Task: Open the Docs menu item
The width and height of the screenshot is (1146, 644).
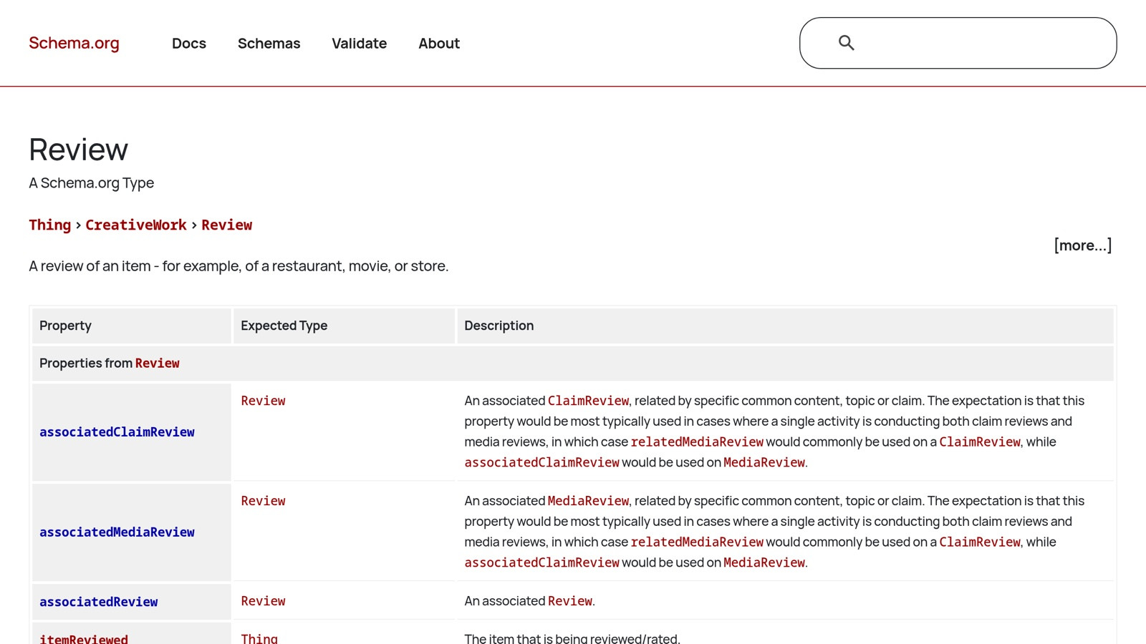Action: point(189,44)
